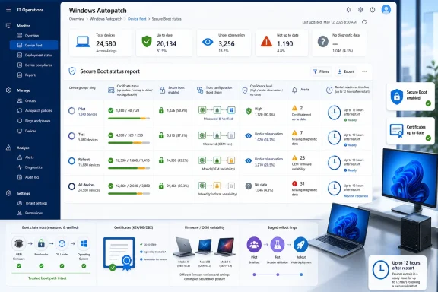
Task: Open the help question mark icon
Action: 373,10
